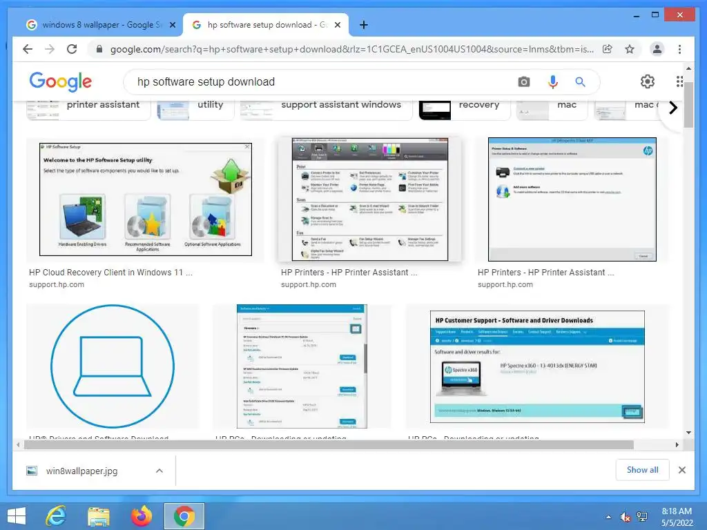Click the forward navigation arrow
Image resolution: width=707 pixels, height=530 pixels.
coord(50,49)
